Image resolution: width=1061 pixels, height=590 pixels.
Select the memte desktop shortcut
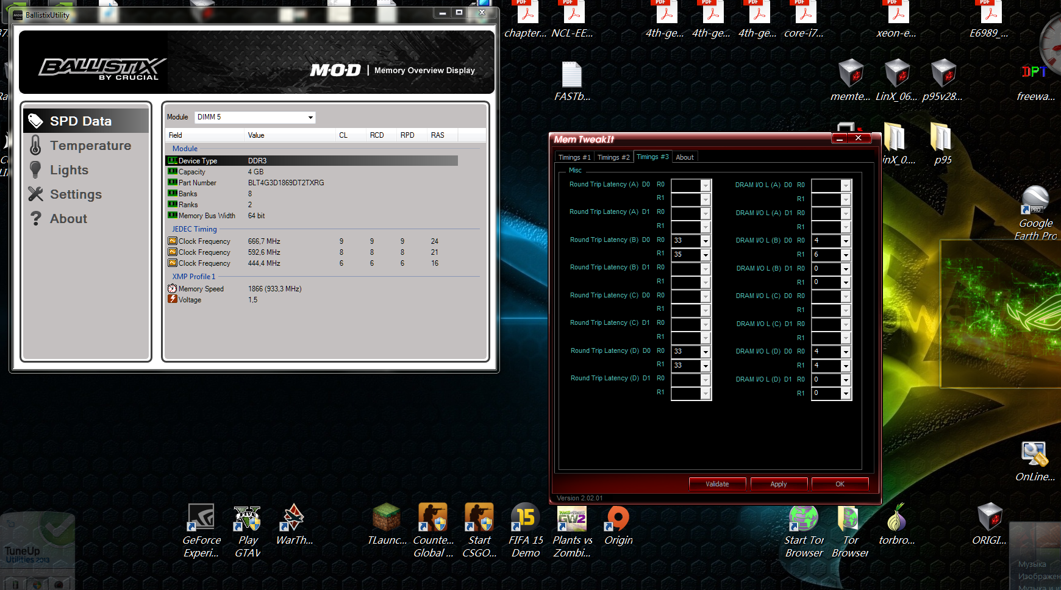coord(851,82)
